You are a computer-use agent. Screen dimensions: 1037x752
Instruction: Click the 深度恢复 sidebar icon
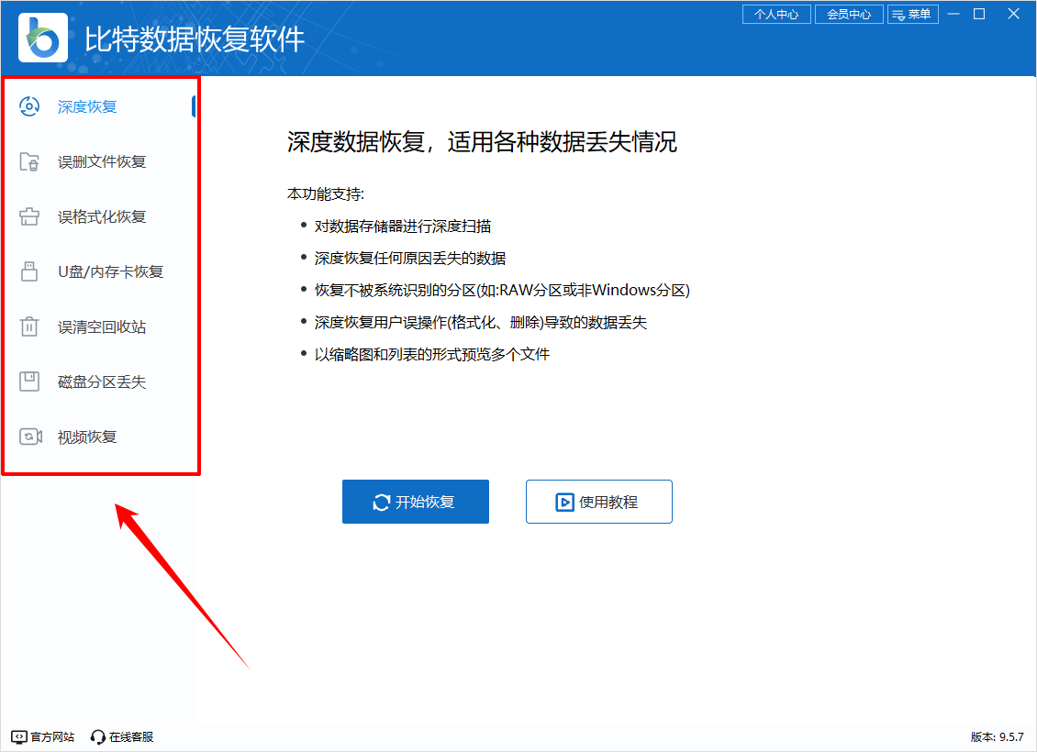pyautogui.click(x=29, y=106)
